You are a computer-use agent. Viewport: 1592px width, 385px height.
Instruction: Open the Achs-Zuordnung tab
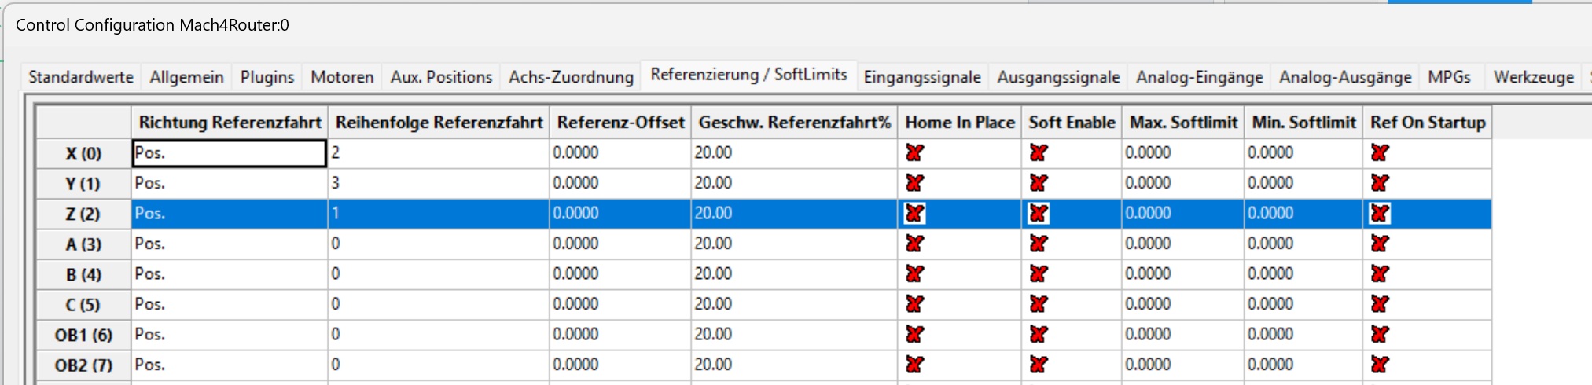click(x=571, y=77)
